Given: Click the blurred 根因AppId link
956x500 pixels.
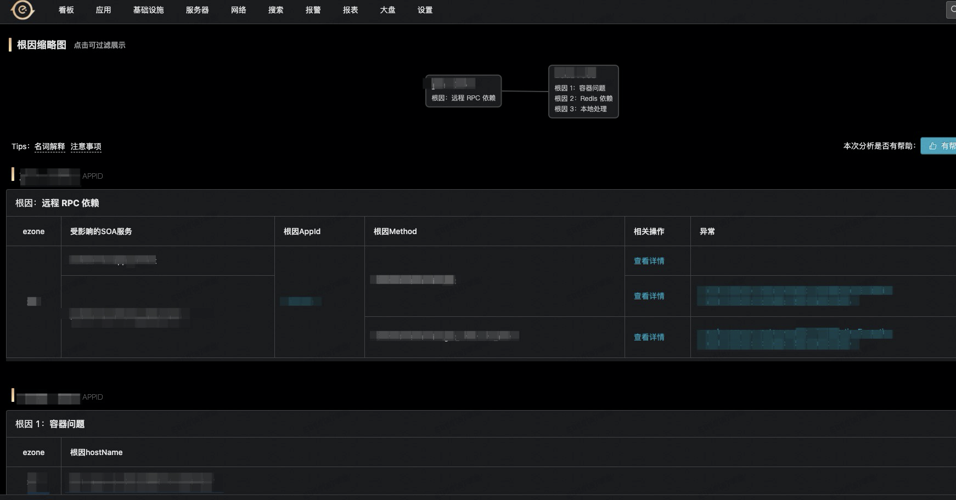Looking at the screenshot, I should point(301,301).
